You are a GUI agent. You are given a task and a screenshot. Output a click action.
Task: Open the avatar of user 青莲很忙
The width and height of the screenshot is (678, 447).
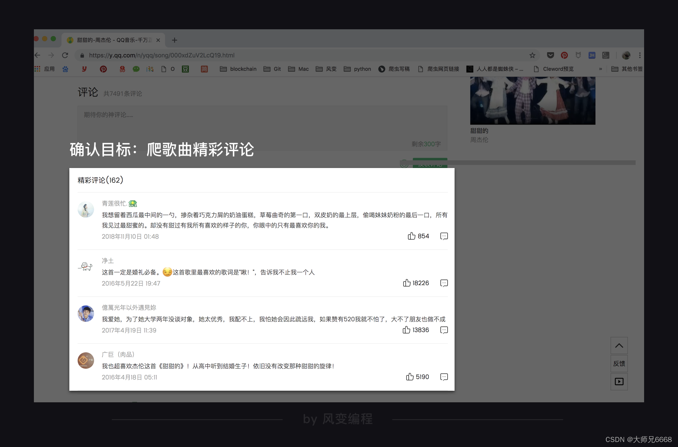click(x=86, y=209)
